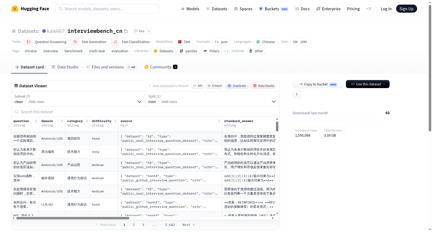
Task: Copy dataset name with the copy icon
Action: click(126, 31)
